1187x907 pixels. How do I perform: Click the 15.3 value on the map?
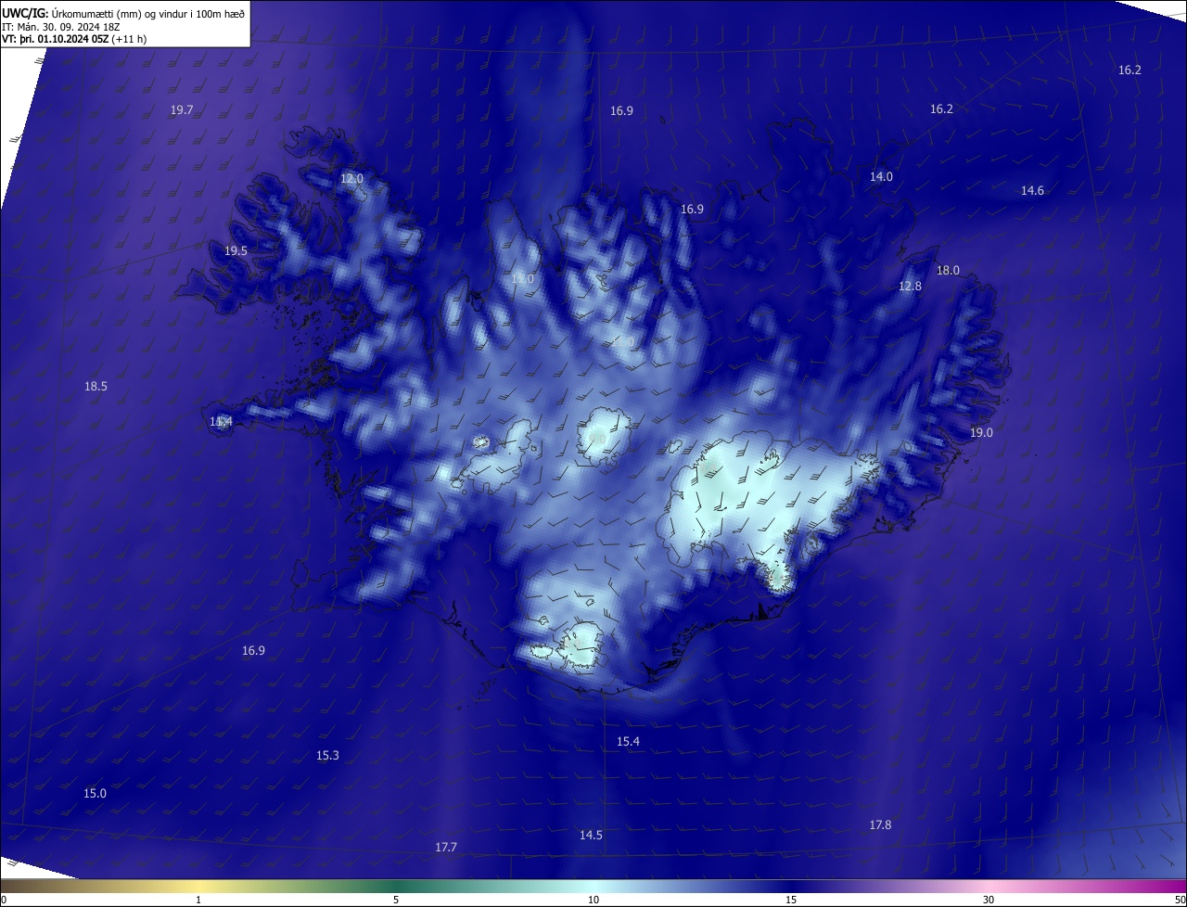[327, 755]
